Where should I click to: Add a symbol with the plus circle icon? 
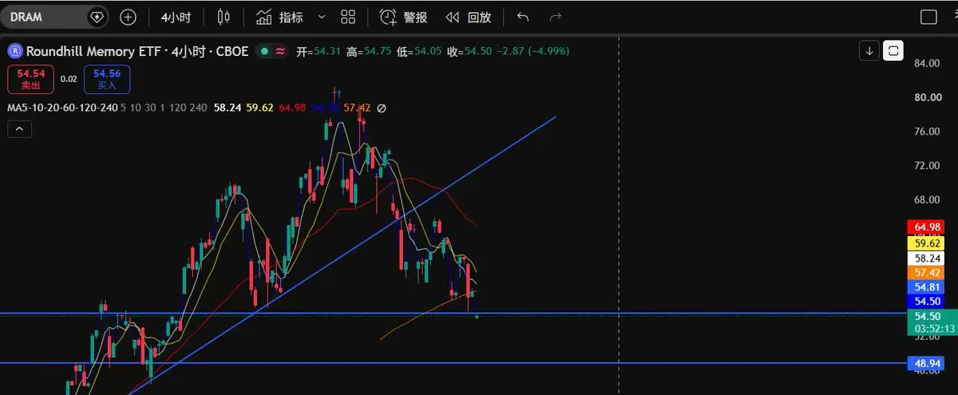128,17
